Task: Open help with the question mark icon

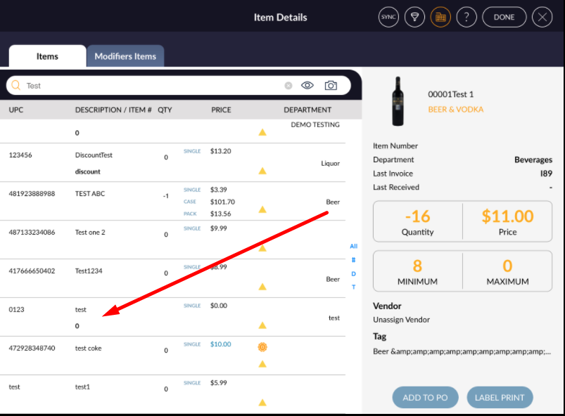Action: [x=466, y=18]
